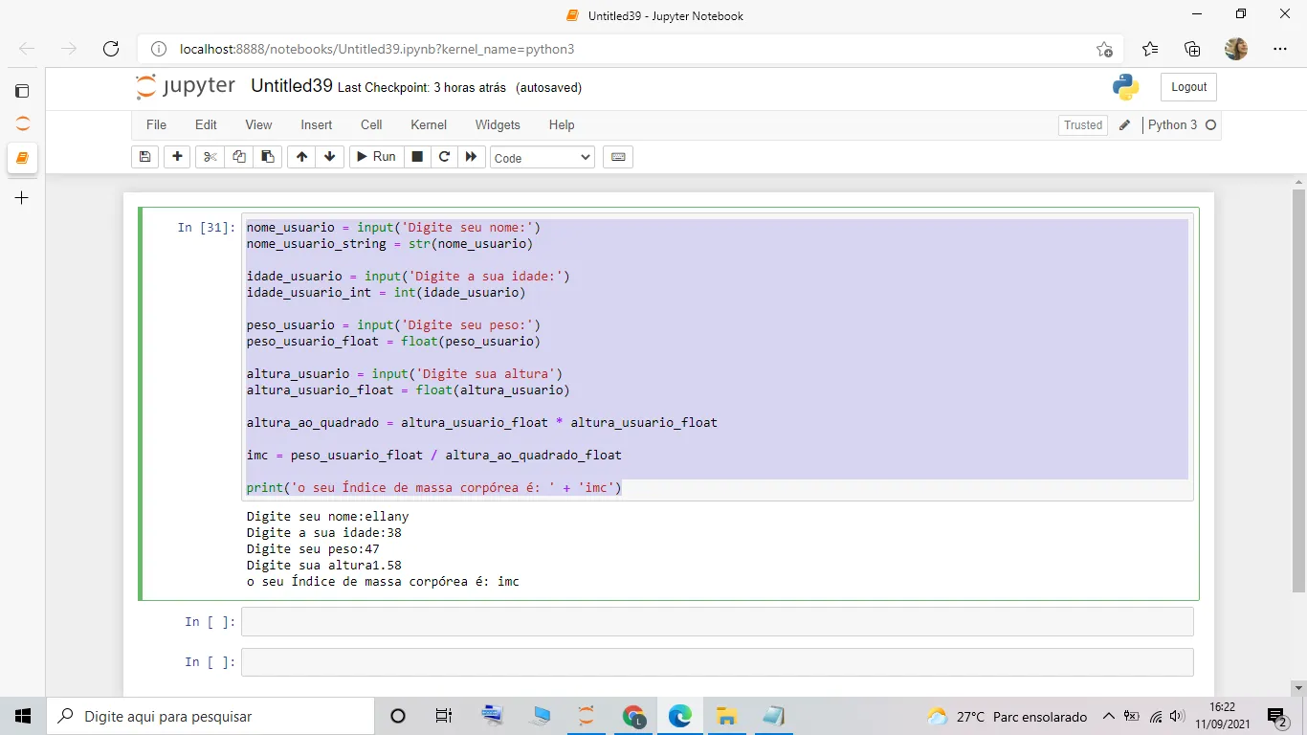Move selected cell up arrow
The height and width of the screenshot is (735, 1307).
pos(302,157)
